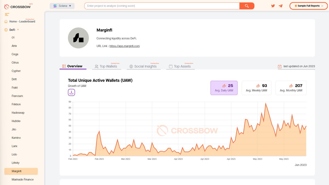Image resolution: width=329 pixels, height=185 pixels.
Task: Select Larix in the sidebar
Action: pos(15,146)
